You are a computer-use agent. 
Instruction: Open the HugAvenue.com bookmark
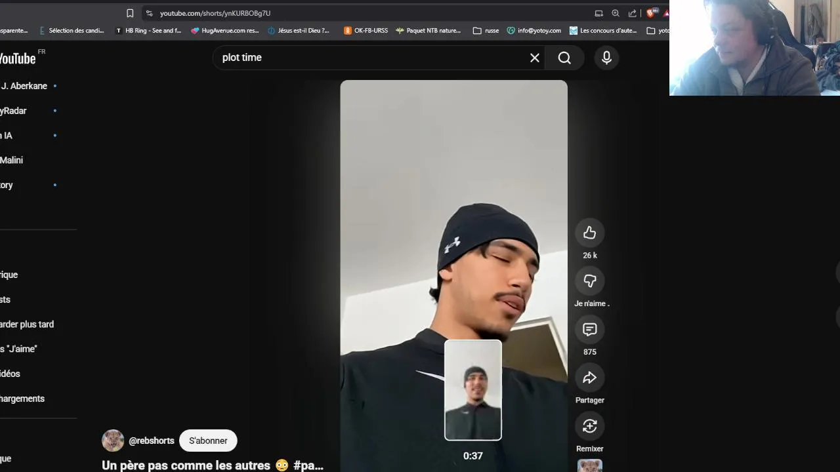click(225, 30)
